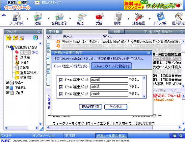Expand the ブログ tree node
The image size is (185, 143).
click(x=7, y=92)
